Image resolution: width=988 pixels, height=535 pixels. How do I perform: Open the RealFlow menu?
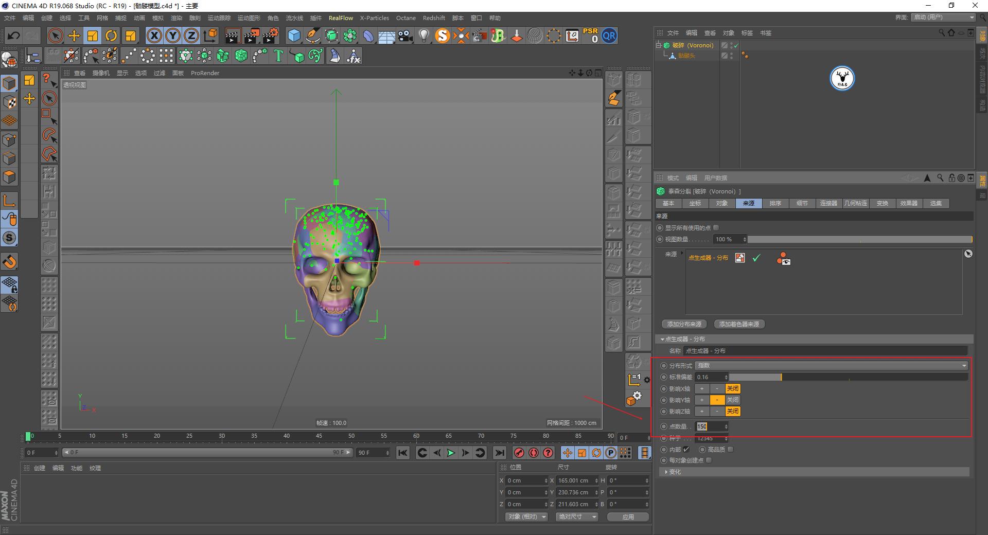(341, 18)
